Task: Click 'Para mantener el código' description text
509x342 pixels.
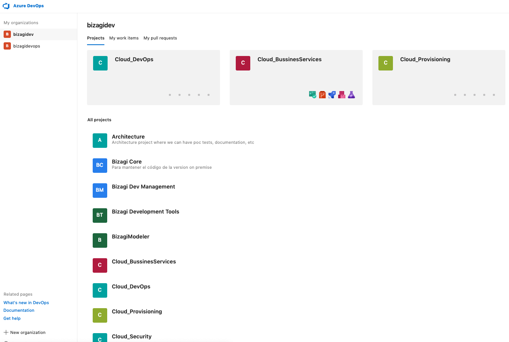Action: tap(162, 168)
